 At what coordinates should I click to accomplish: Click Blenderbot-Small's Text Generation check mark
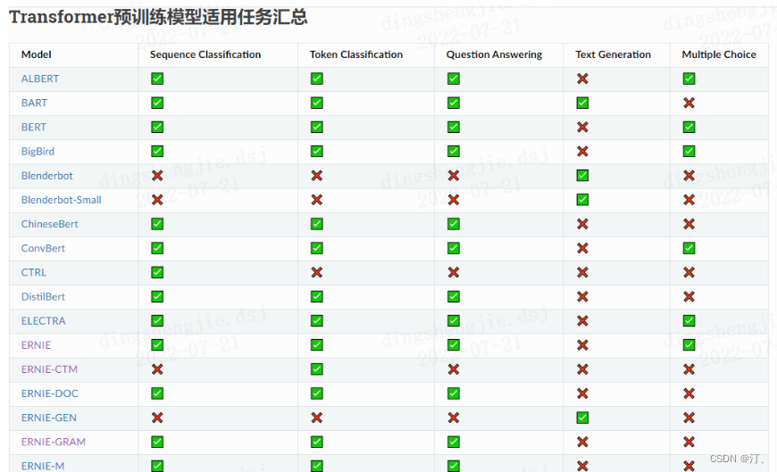tap(582, 200)
